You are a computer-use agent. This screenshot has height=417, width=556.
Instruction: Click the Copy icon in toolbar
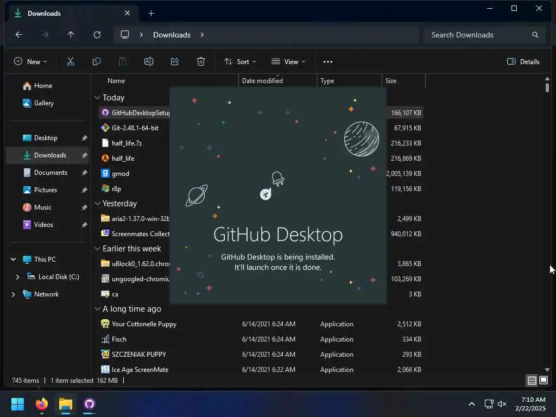coord(97,62)
